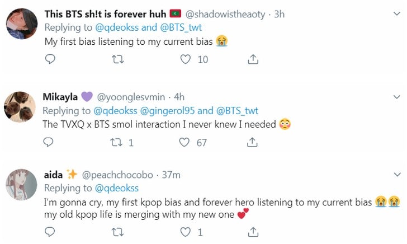The image size is (407, 244).
Task: Retweet the 'My first bias' tweet
Action: [x=117, y=59]
